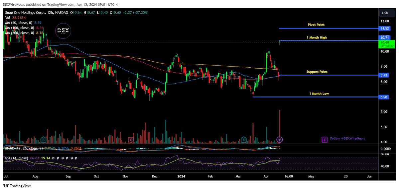Click the 0.0000 MACD axis label
This screenshot has height=191, width=399.
pos(386,149)
